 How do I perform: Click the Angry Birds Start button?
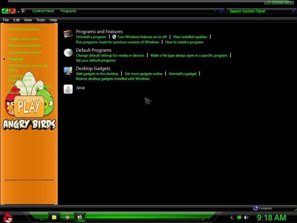8,217
